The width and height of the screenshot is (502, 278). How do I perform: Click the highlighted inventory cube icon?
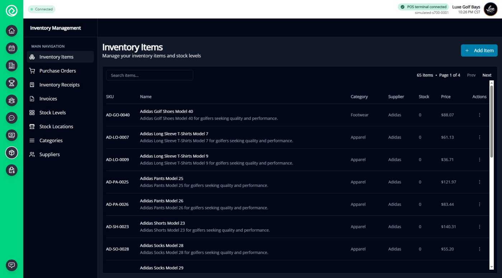coord(12,153)
